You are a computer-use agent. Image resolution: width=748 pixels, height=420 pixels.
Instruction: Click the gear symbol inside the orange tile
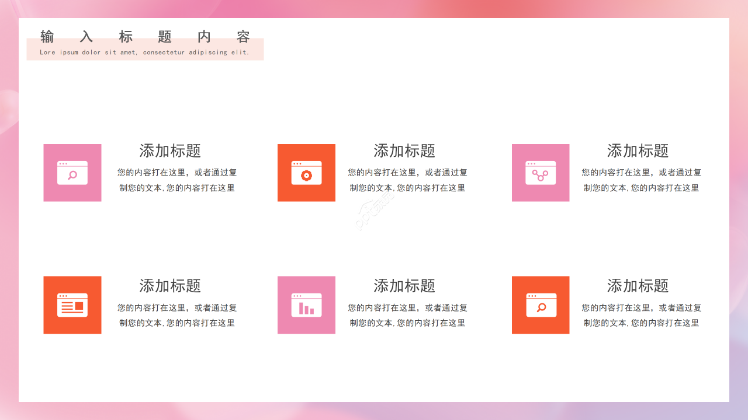[x=306, y=175]
